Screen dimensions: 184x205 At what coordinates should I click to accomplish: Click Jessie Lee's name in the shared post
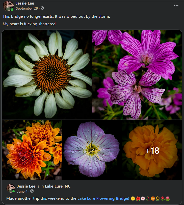(x=26, y=186)
